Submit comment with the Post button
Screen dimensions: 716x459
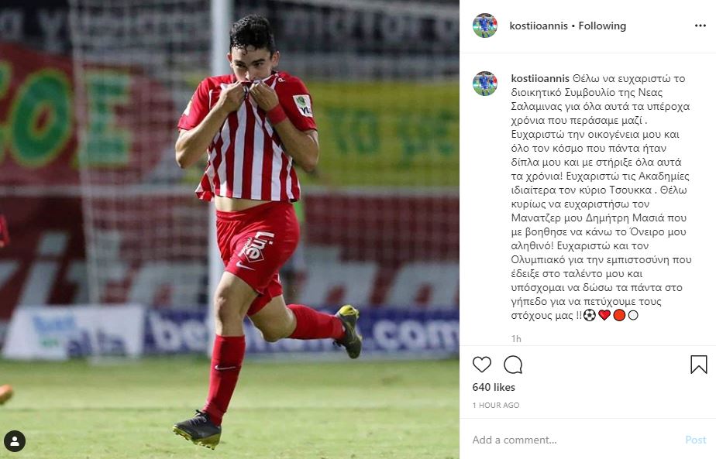click(x=695, y=440)
